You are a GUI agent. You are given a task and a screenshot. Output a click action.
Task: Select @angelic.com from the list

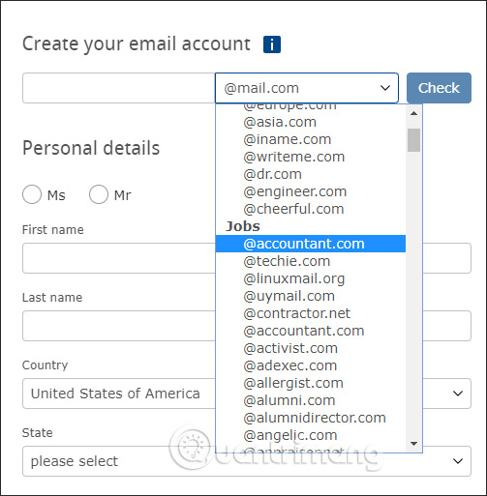pos(311,435)
